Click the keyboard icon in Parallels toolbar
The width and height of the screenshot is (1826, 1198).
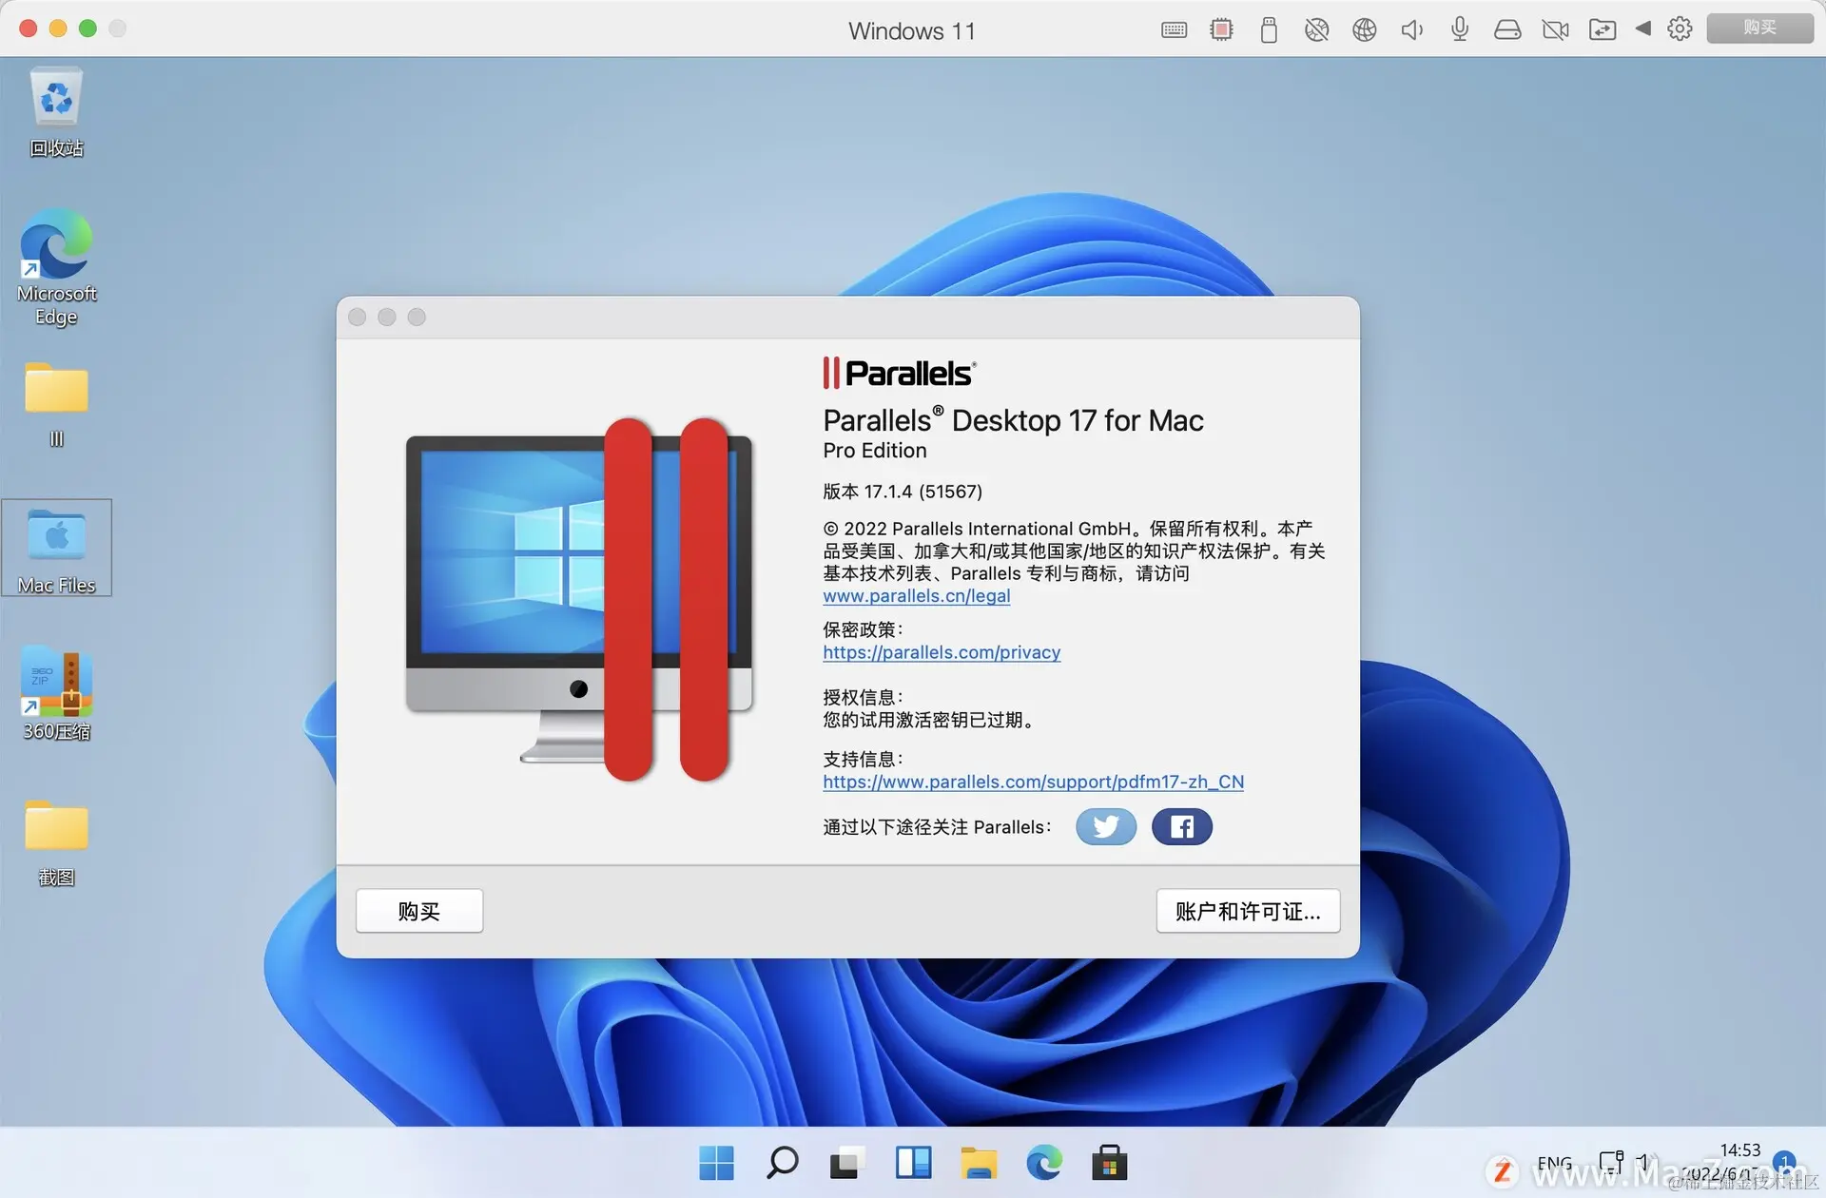point(1174,29)
